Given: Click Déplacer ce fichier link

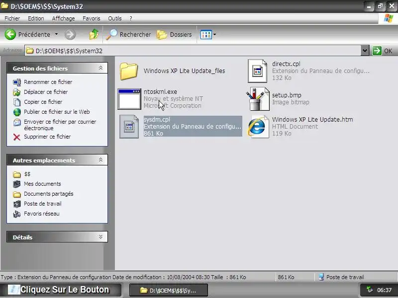Looking at the screenshot, I should 46,92.
